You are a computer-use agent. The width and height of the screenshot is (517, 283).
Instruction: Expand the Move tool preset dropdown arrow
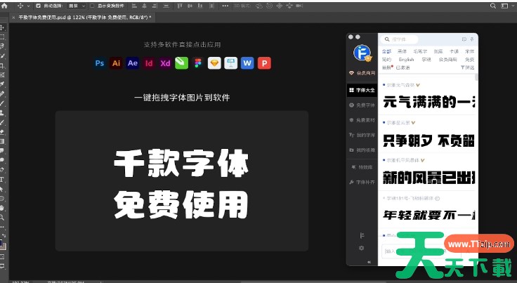coord(27,4)
